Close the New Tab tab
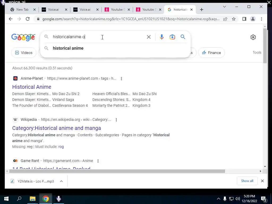272x204 pixels. click(x=35, y=10)
